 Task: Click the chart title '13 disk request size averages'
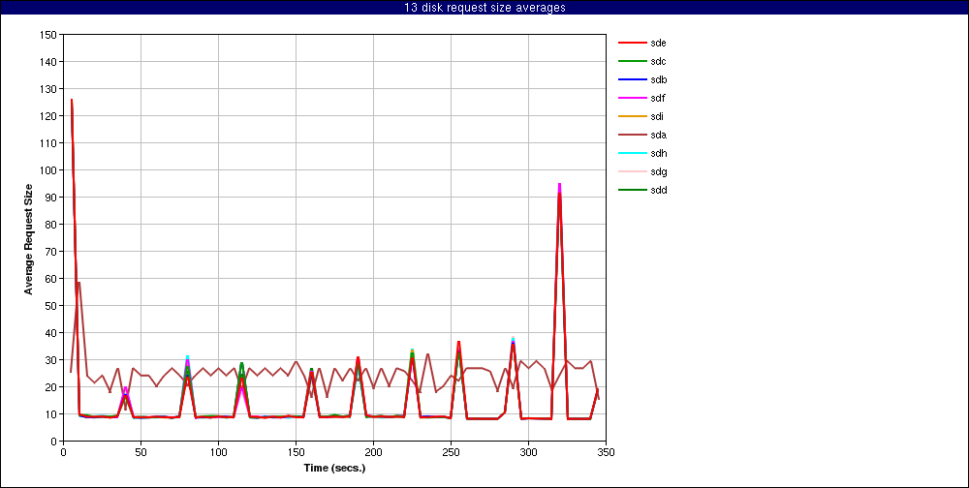click(x=484, y=8)
